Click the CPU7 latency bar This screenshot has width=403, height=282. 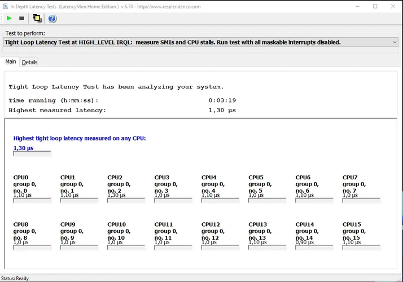pos(361,200)
